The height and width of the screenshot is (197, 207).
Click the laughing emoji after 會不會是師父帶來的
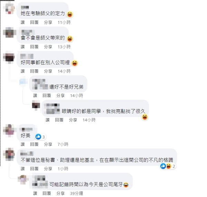tap(70, 39)
